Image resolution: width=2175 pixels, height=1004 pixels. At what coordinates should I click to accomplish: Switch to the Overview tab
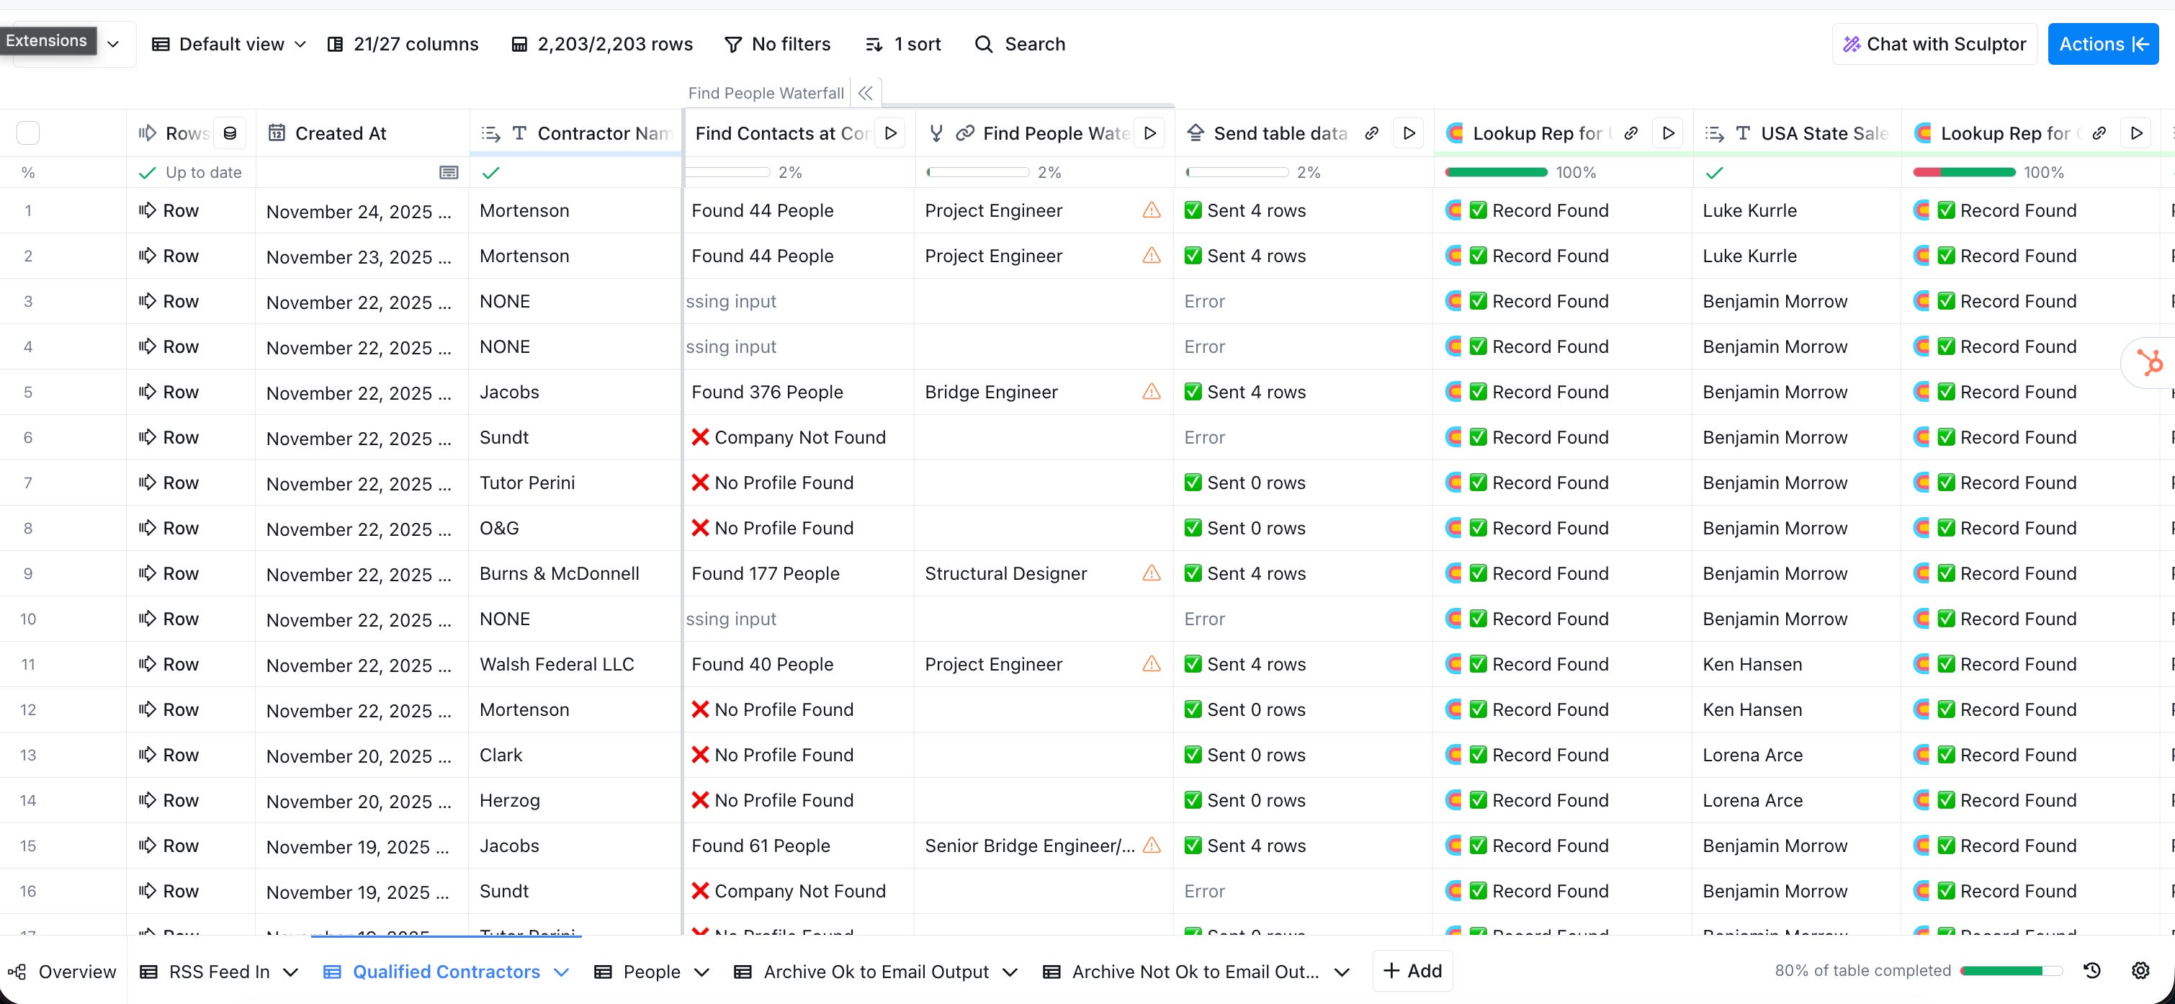tap(63, 972)
